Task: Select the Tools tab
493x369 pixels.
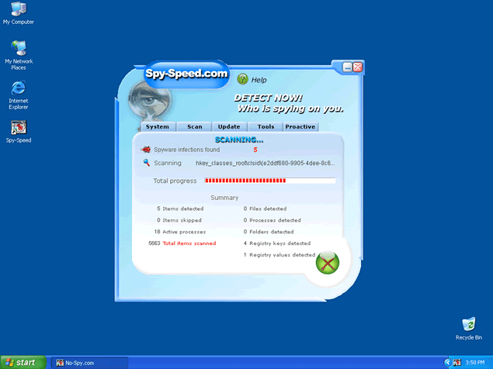Action: tap(266, 126)
